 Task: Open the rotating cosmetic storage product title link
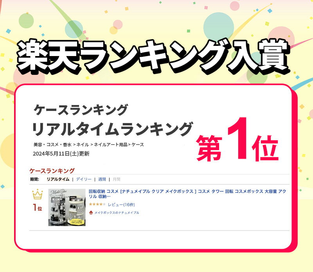point(187,194)
